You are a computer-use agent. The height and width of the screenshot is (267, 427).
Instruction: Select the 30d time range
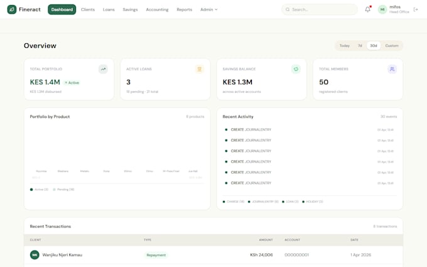coord(374,46)
